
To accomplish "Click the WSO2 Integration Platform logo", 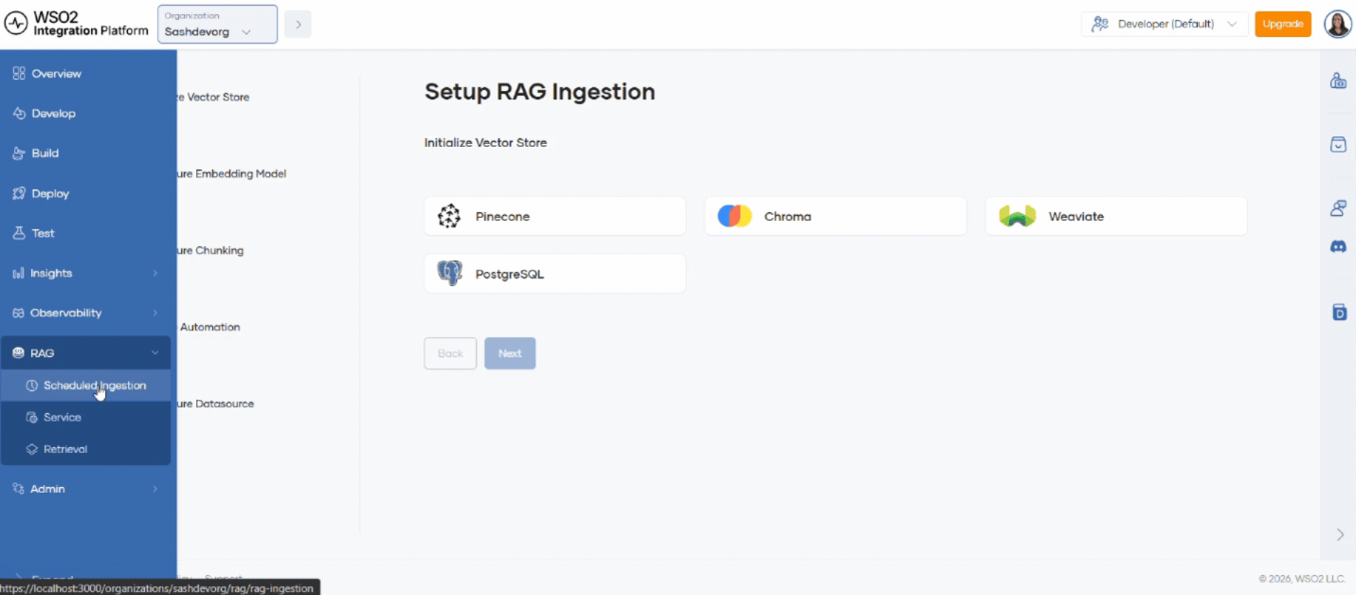I will point(77,24).
